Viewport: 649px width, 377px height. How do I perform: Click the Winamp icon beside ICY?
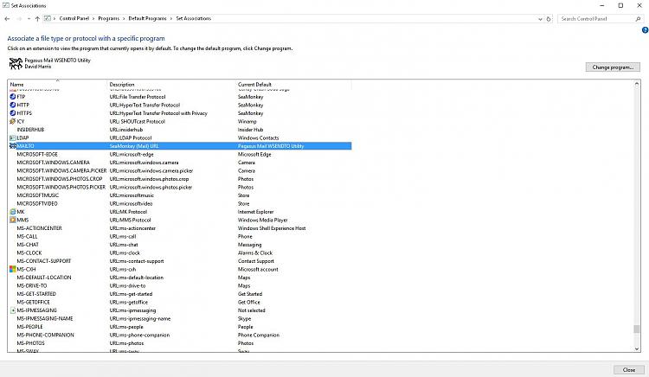13,122
